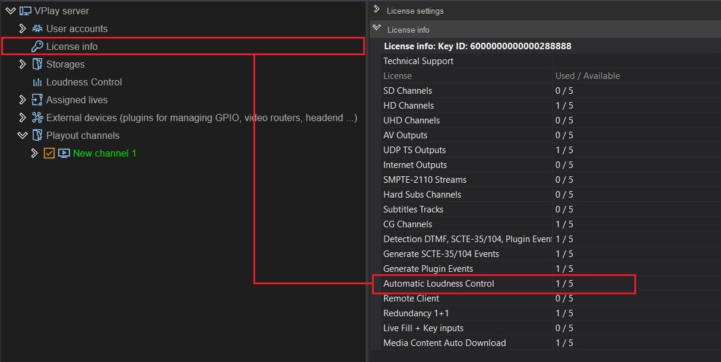Select the Internet Outputs row
The width and height of the screenshot is (721, 362).
[551, 165]
